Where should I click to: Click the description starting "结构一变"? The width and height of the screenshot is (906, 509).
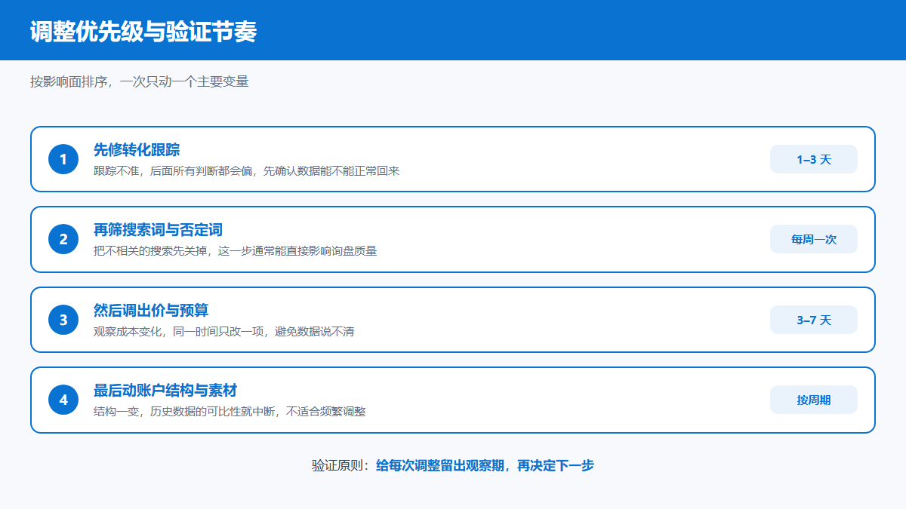(x=230, y=412)
